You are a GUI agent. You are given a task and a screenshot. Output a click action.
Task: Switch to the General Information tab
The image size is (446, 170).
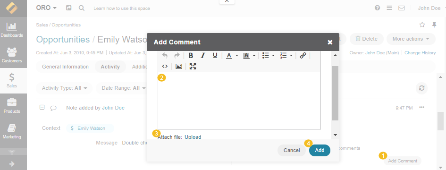click(x=66, y=67)
